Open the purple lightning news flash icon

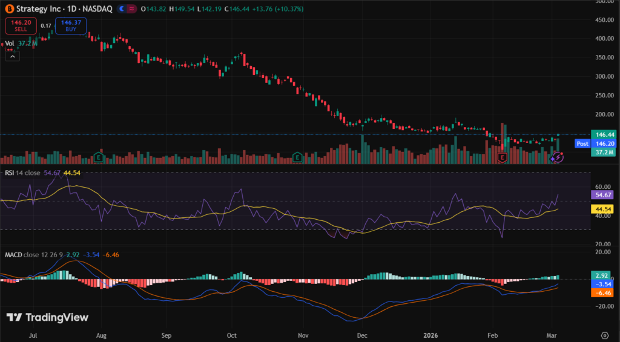(558, 157)
